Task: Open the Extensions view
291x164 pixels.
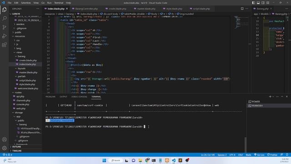Action: [4, 45]
